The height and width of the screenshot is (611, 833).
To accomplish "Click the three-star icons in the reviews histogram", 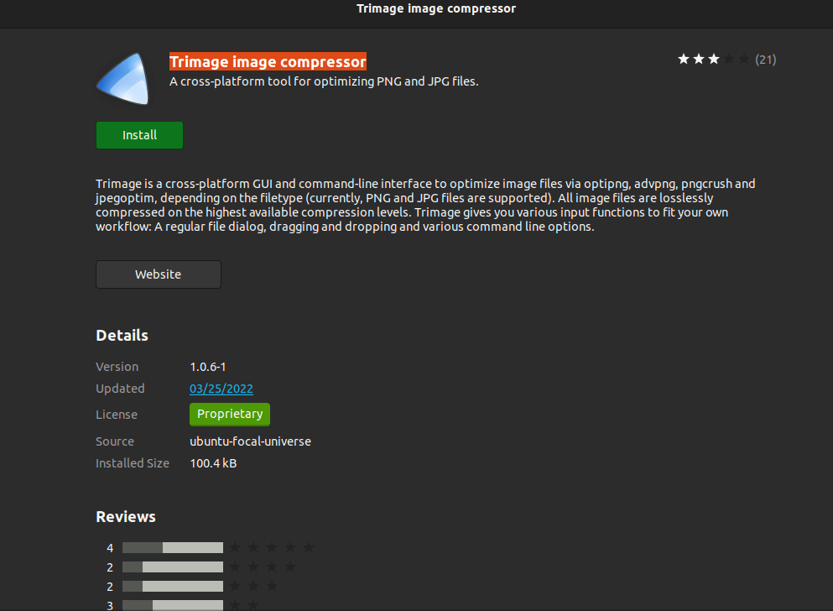I will coord(253,586).
